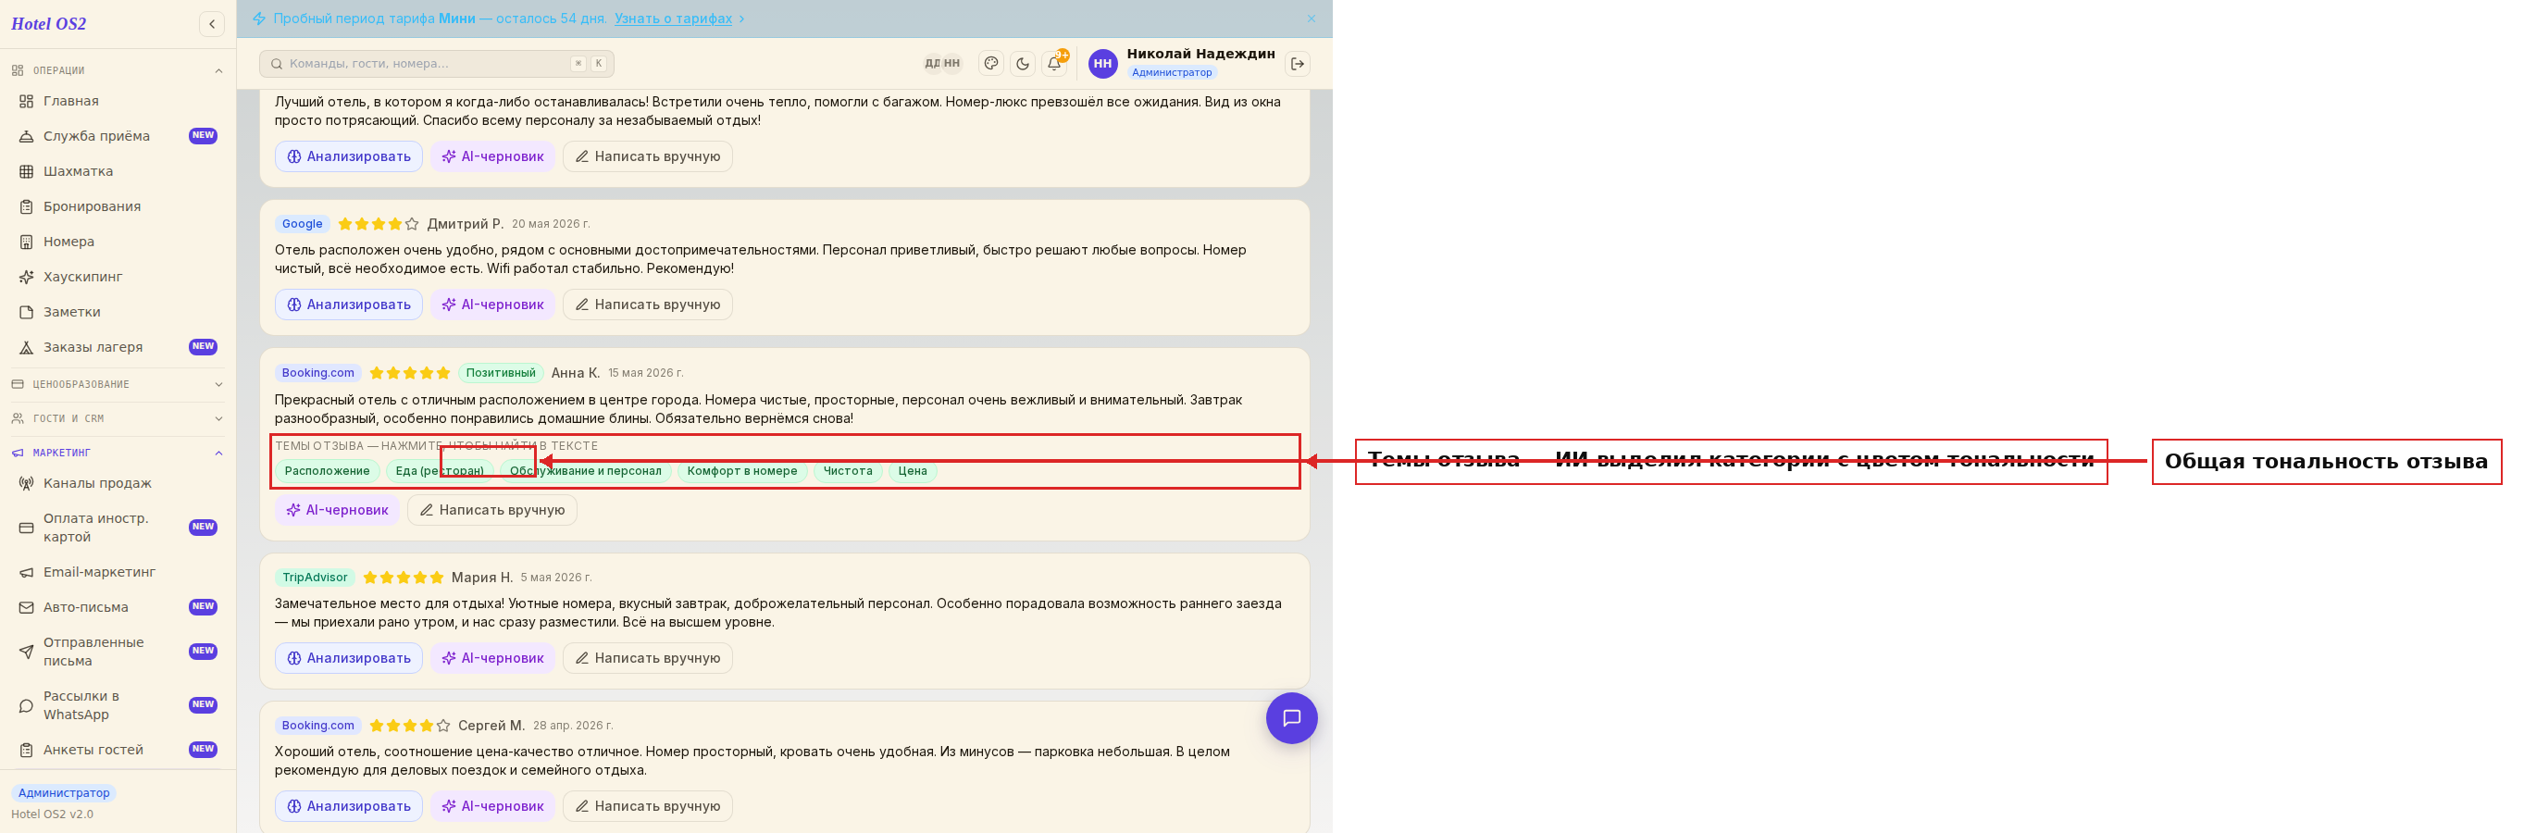Go to Главная in the sidebar
This screenshot has width=2524, height=833.
pyautogui.click(x=118, y=101)
